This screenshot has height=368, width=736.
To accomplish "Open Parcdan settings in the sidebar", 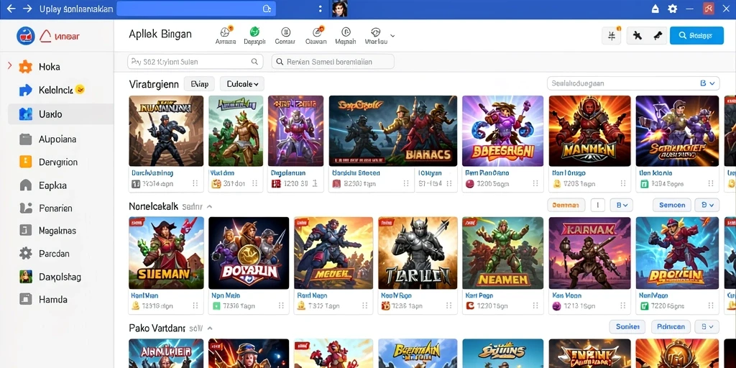I will click(x=54, y=254).
